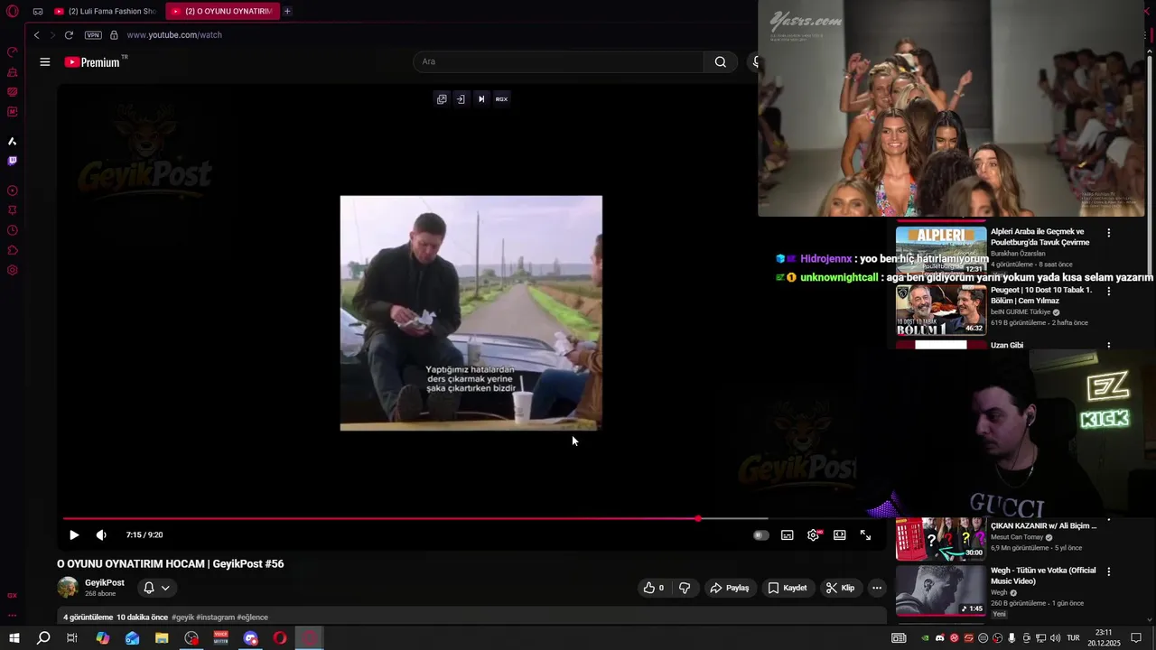Open Aria AI in Opera sidebar
The image size is (1156, 650).
[x=12, y=141]
